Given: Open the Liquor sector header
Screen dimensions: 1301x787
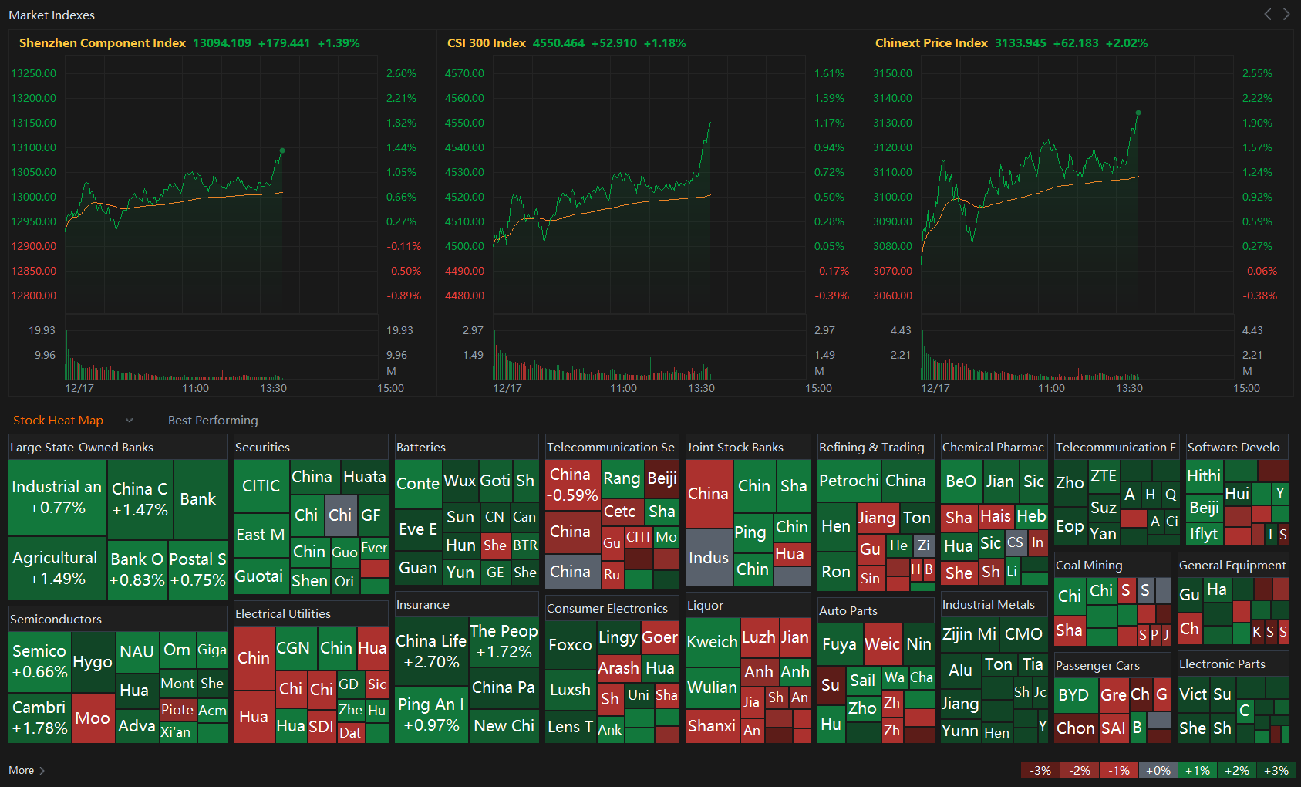Looking at the screenshot, I should (748, 605).
